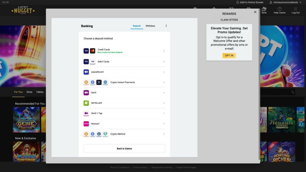Click the Ethereum icon in Crypto Method row
This screenshot has height=172, width=306.
coord(93,134)
